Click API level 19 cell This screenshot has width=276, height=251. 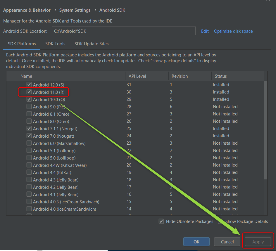coord(129,172)
